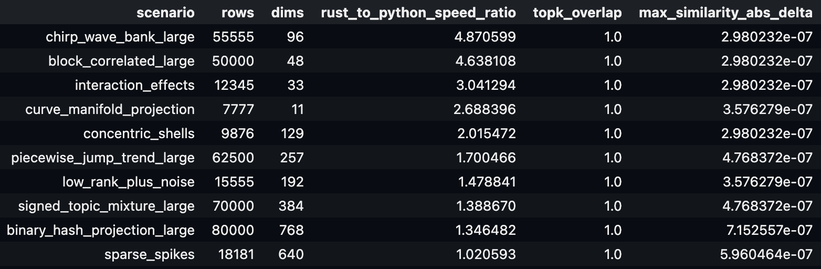Select the piecewise_jump_trend_large scenario cell
The image size is (821, 269).
point(103,158)
